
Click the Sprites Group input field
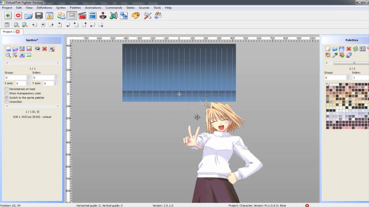coord(16,78)
